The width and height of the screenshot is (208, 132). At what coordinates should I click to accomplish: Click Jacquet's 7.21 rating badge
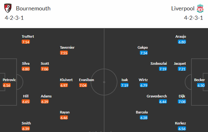(x=182, y=69)
